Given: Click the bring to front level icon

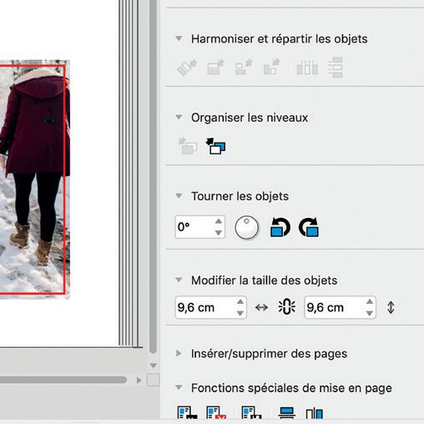Looking at the screenshot, I should [215, 146].
